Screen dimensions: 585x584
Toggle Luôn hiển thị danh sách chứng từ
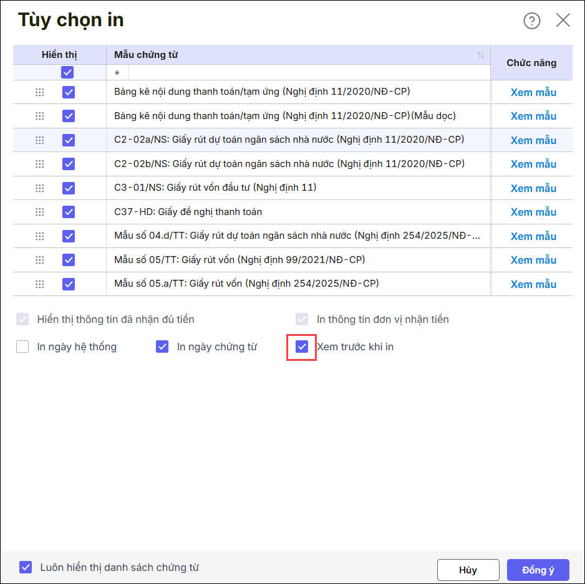pos(26,567)
